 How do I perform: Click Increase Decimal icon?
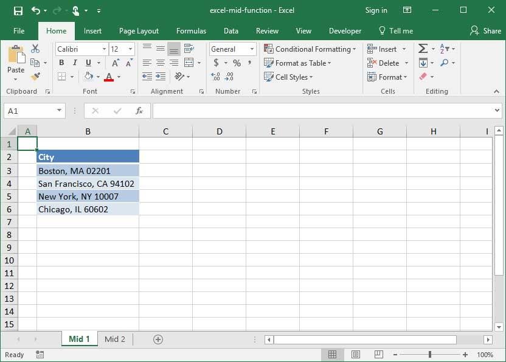click(215, 77)
